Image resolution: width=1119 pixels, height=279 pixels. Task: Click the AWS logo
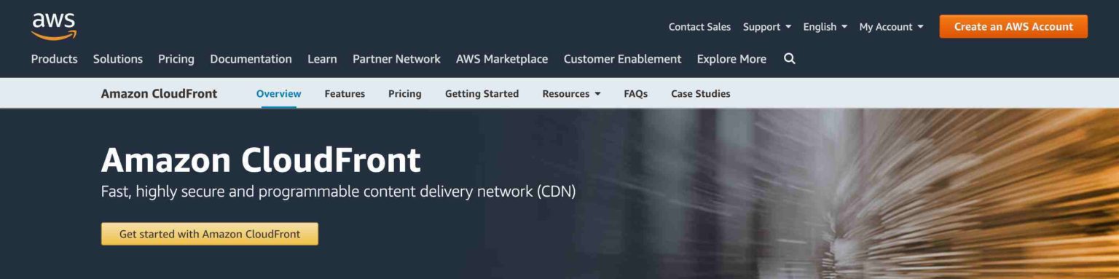point(54,26)
